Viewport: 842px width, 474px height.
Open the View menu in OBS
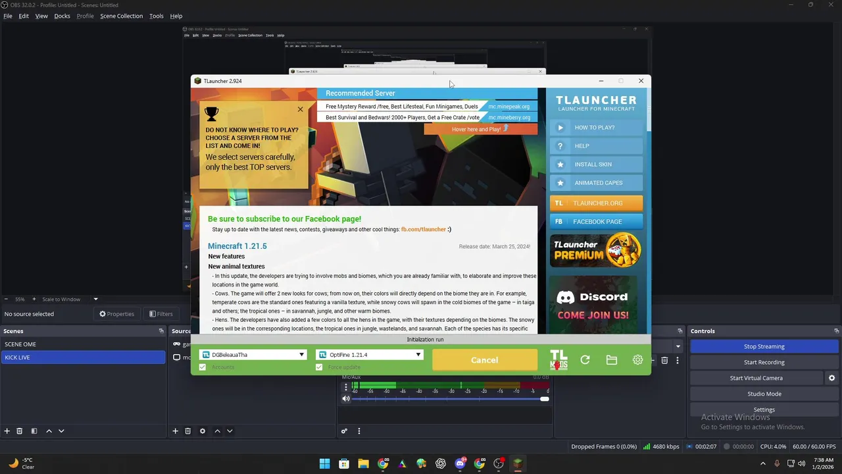[41, 16]
